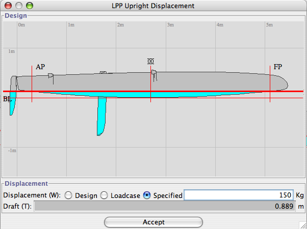Click the Design panel heading

click(x=16, y=16)
